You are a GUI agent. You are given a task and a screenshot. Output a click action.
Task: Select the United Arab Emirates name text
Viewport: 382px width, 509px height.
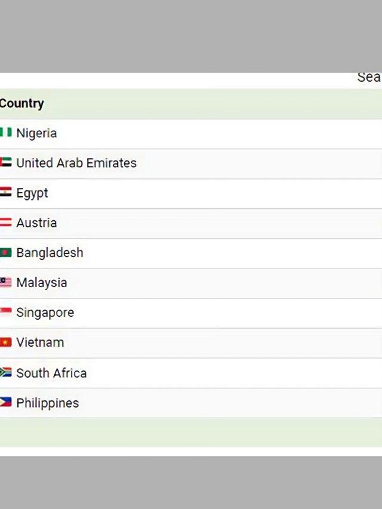point(76,163)
